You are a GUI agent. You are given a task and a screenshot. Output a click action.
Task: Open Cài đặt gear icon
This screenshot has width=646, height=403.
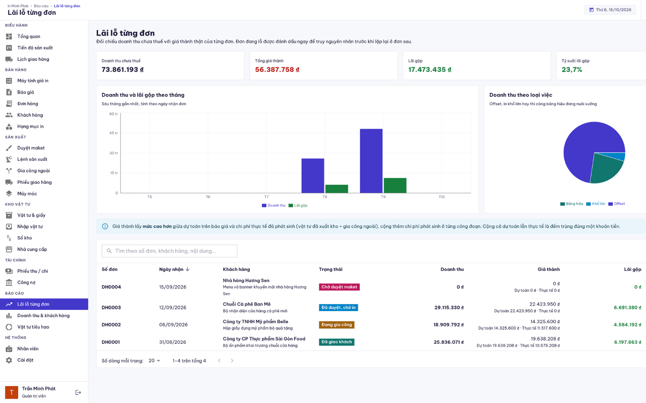9,360
